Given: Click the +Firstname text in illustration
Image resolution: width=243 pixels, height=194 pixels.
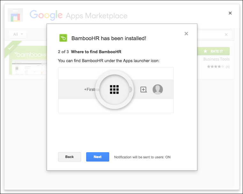Looking at the screenshot, I should coord(91,89).
